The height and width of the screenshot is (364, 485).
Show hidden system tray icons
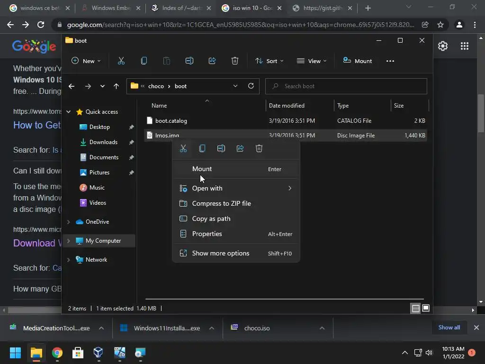(404, 353)
